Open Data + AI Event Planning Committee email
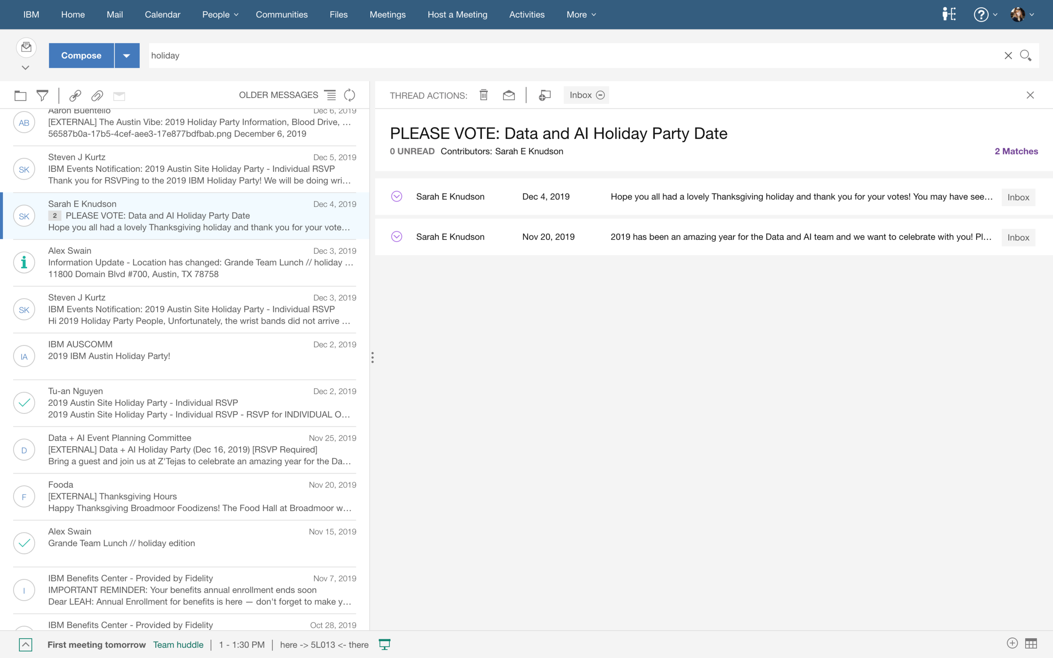This screenshot has height=658, width=1053. pyautogui.click(x=184, y=450)
